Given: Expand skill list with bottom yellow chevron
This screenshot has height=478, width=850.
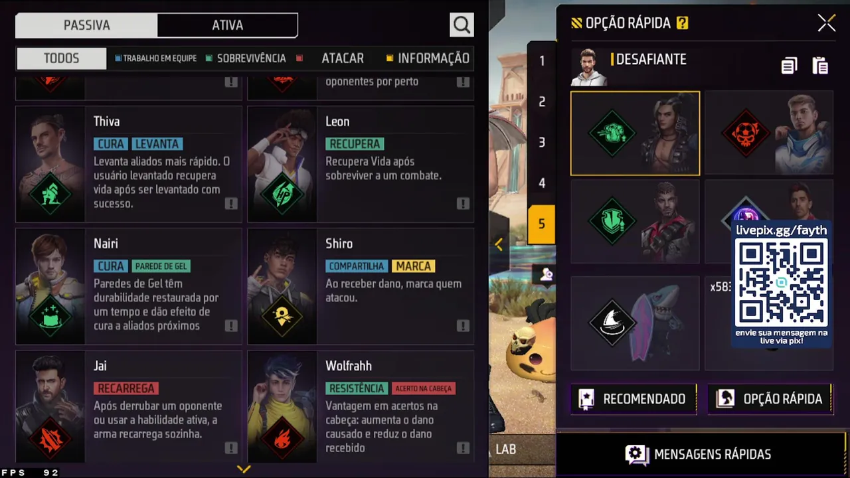Looking at the screenshot, I should [244, 469].
